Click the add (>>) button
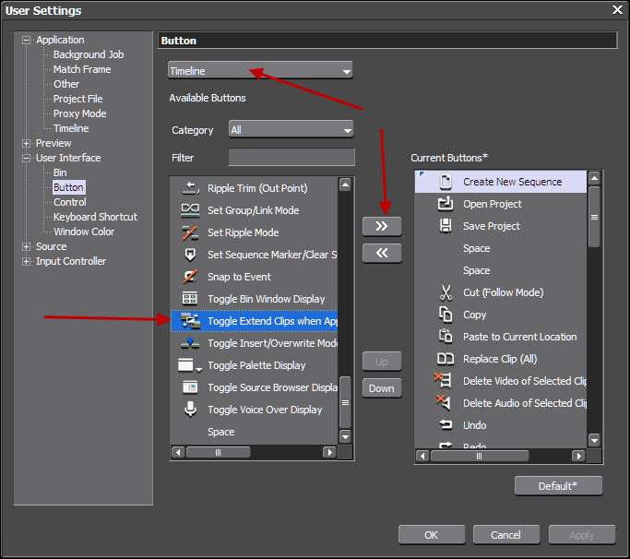 [x=382, y=226]
